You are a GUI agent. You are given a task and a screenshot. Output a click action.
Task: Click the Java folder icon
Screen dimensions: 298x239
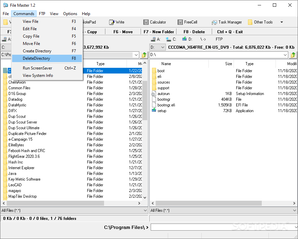coord(5,174)
